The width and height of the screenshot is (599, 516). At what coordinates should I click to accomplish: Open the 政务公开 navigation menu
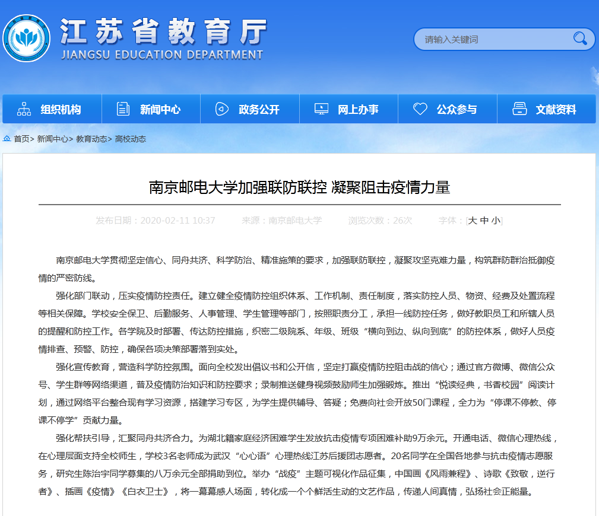tap(259, 110)
